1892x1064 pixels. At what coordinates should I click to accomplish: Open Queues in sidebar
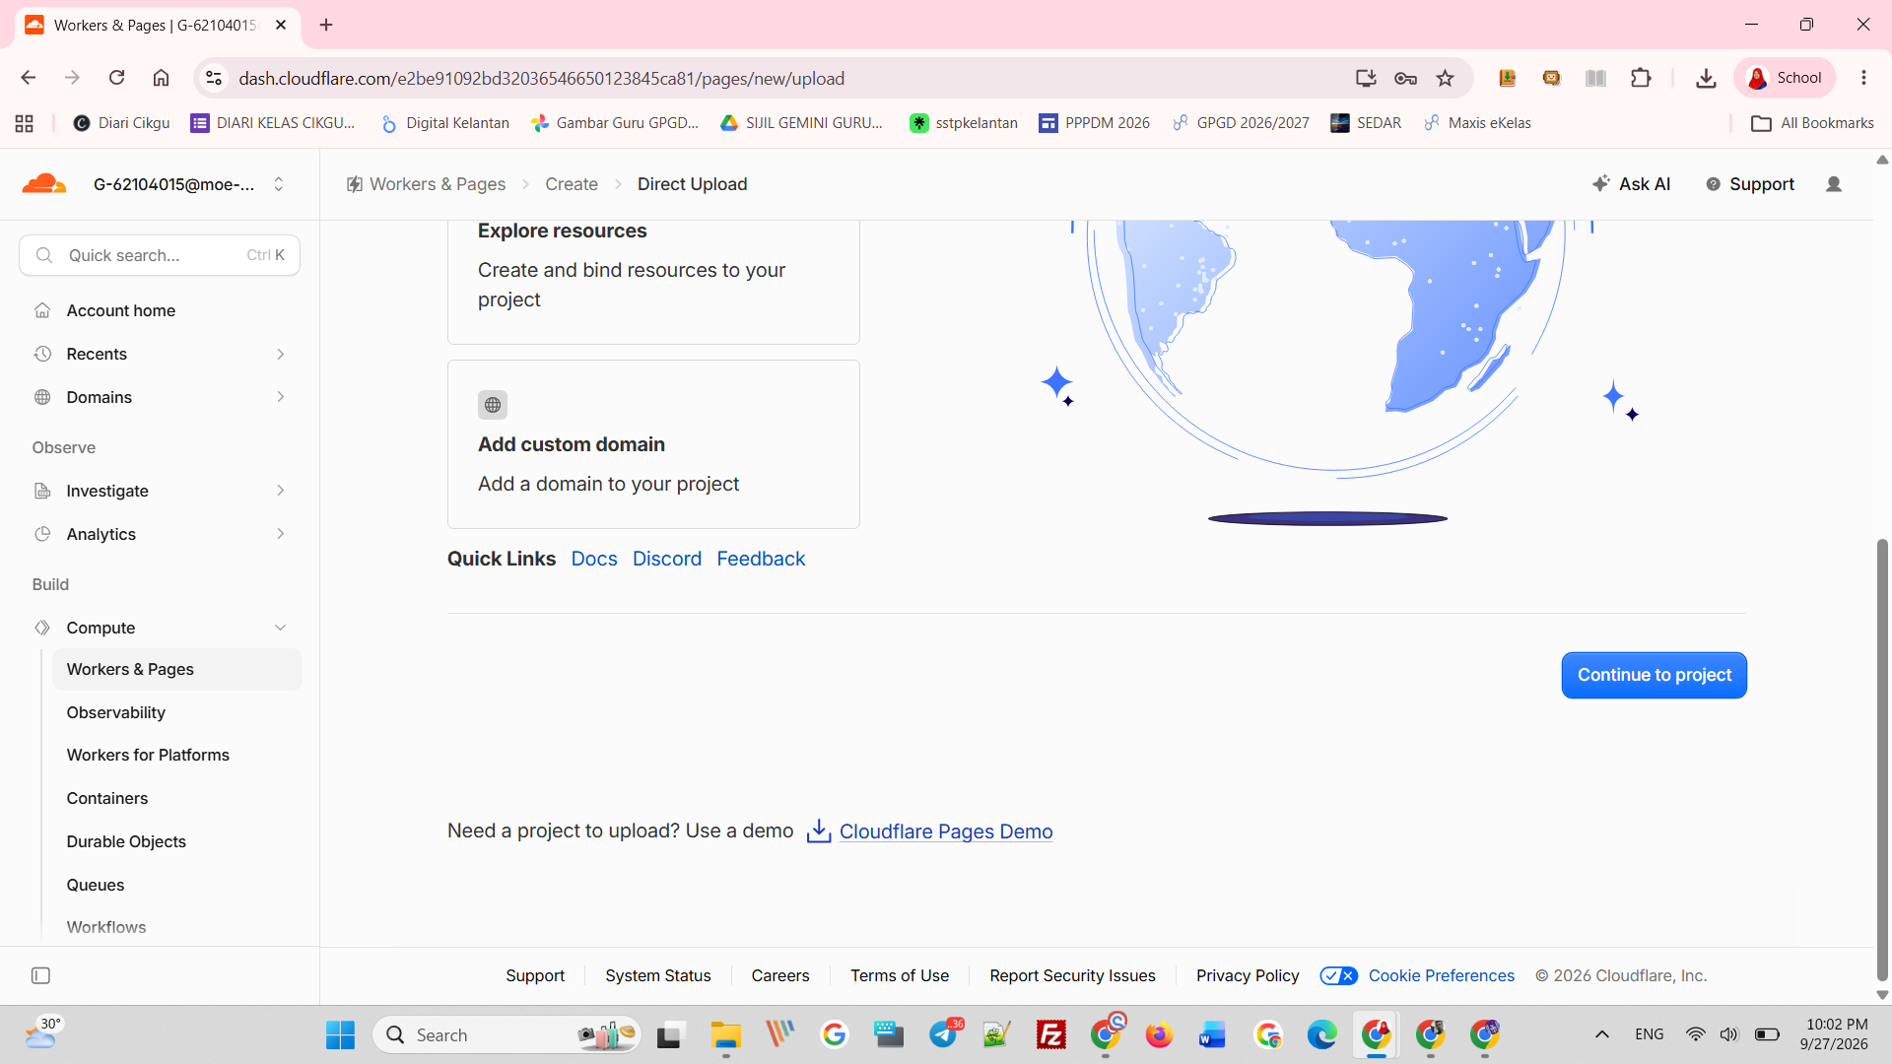point(96,885)
